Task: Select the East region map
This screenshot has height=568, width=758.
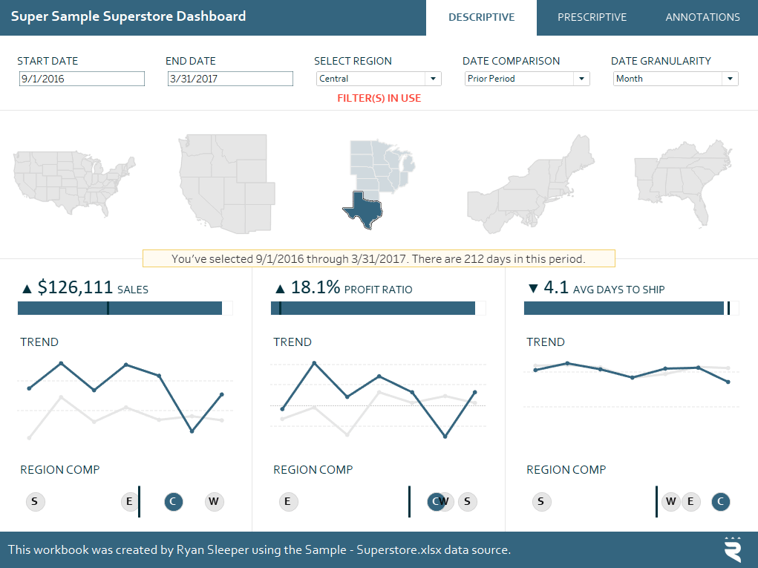Action: tap(530, 183)
